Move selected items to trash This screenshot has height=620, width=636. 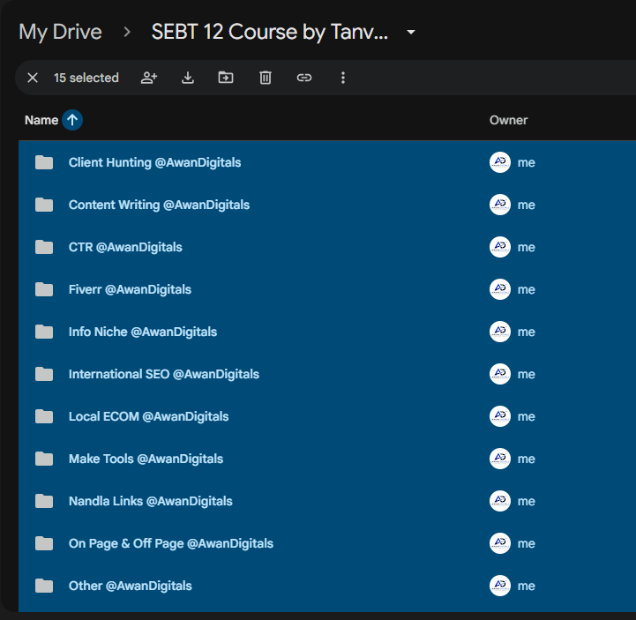[x=266, y=78]
